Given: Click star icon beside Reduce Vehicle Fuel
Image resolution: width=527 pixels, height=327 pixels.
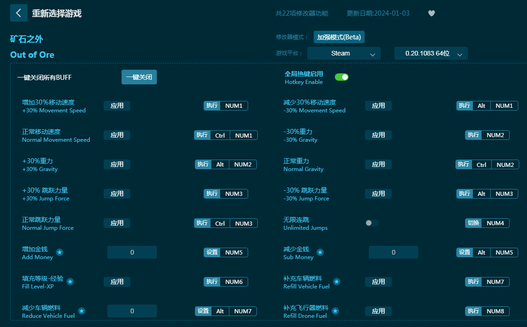Looking at the screenshot, I should tap(82, 311).
